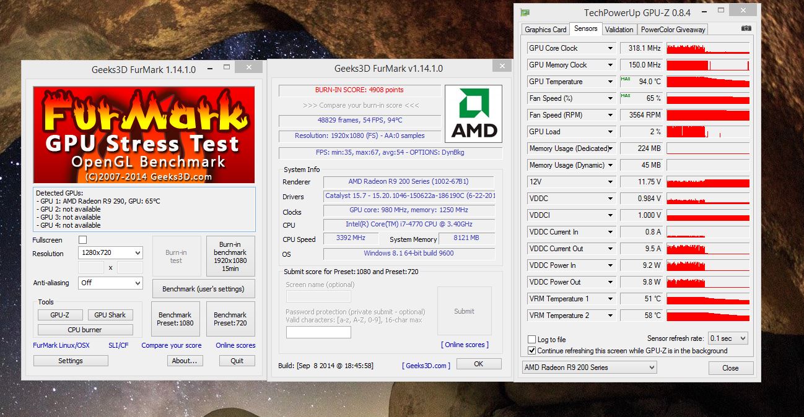Screen dimensions: 804x417
Task: Open Online scores link in FurMark main window
Action: click(x=235, y=345)
